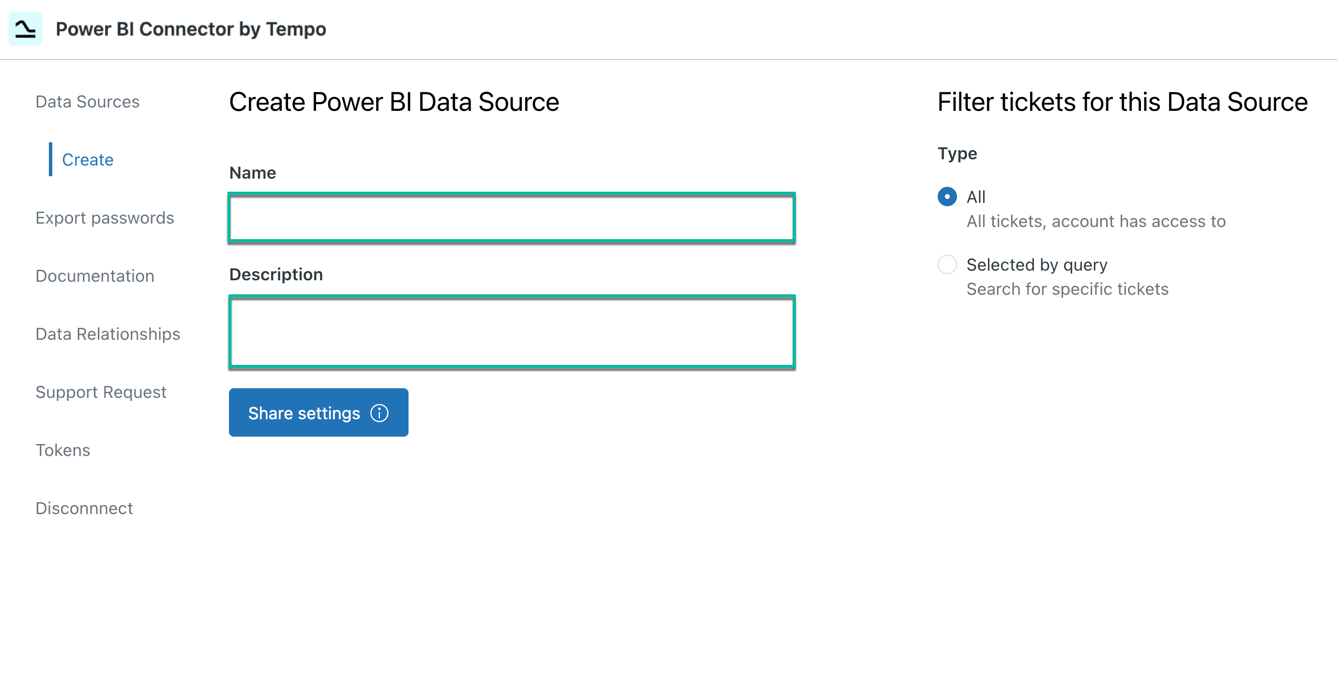Switch to the Create page
The width and height of the screenshot is (1337, 700).
pyautogui.click(x=87, y=160)
